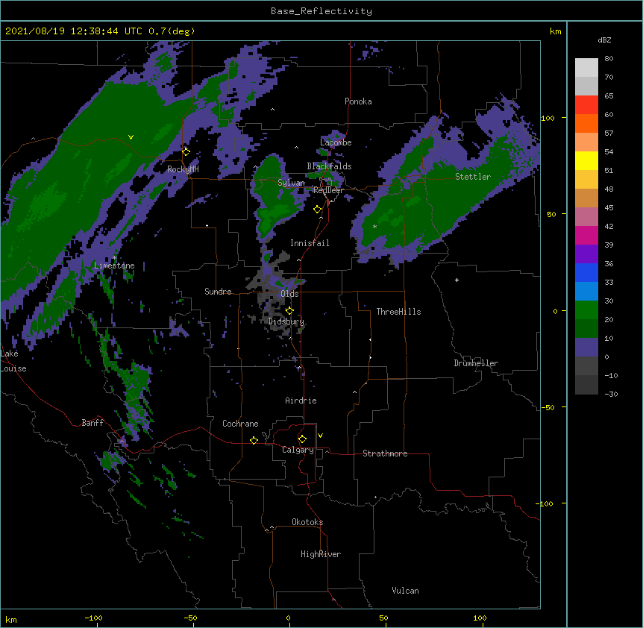Image resolution: width=643 pixels, height=628 pixels.
Task: Click the royal blue swatch in the legend
Action: coord(586,272)
